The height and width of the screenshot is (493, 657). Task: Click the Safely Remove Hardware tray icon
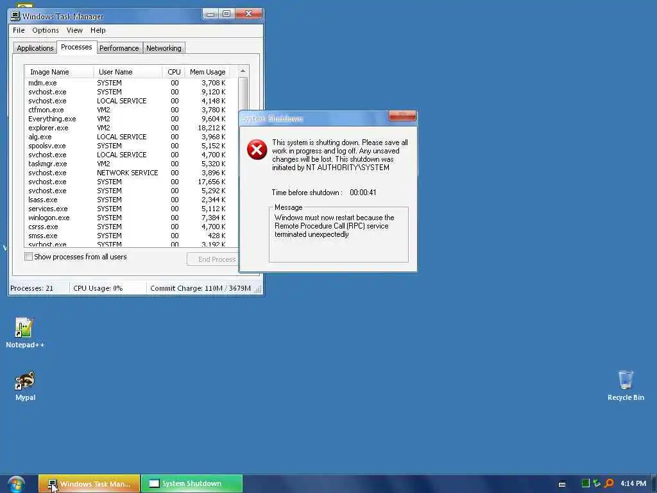pyautogui.click(x=597, y=483)
